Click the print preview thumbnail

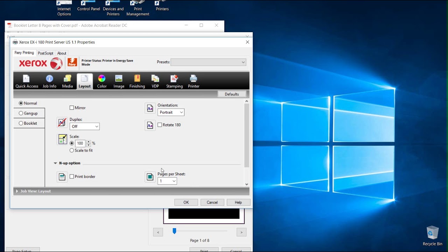[x=204, y=216]
